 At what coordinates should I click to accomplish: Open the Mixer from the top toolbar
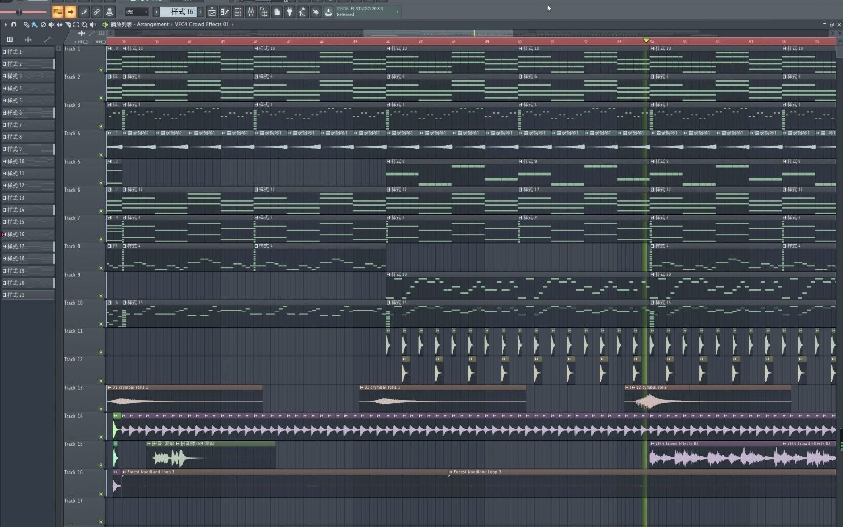tap(251, 12)
